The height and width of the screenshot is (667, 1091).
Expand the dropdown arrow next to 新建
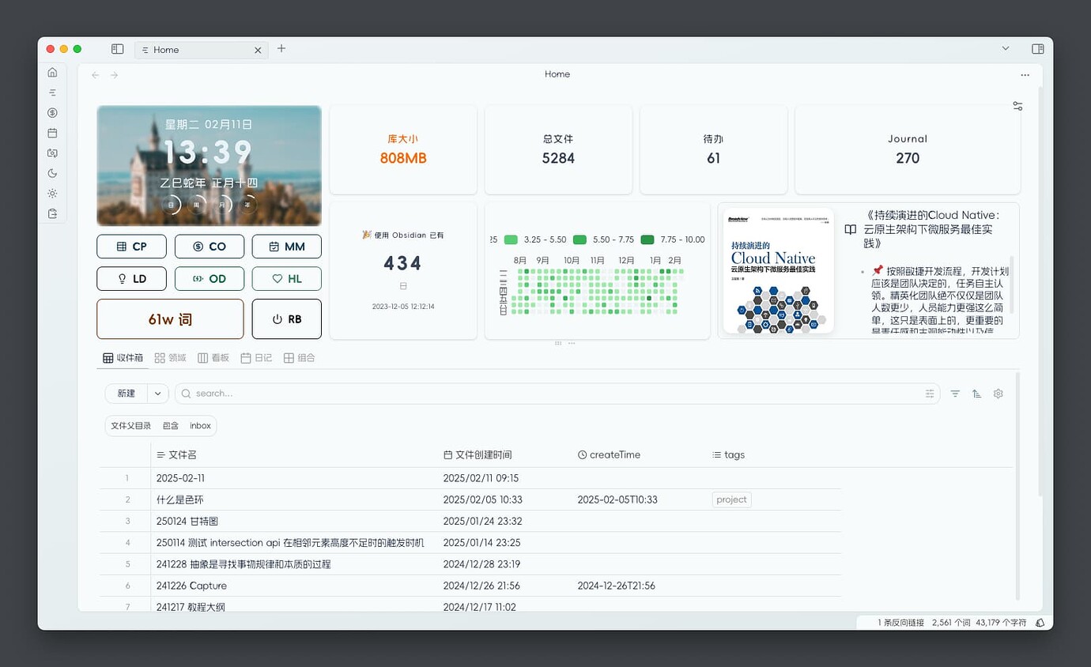tap(157, 394)
